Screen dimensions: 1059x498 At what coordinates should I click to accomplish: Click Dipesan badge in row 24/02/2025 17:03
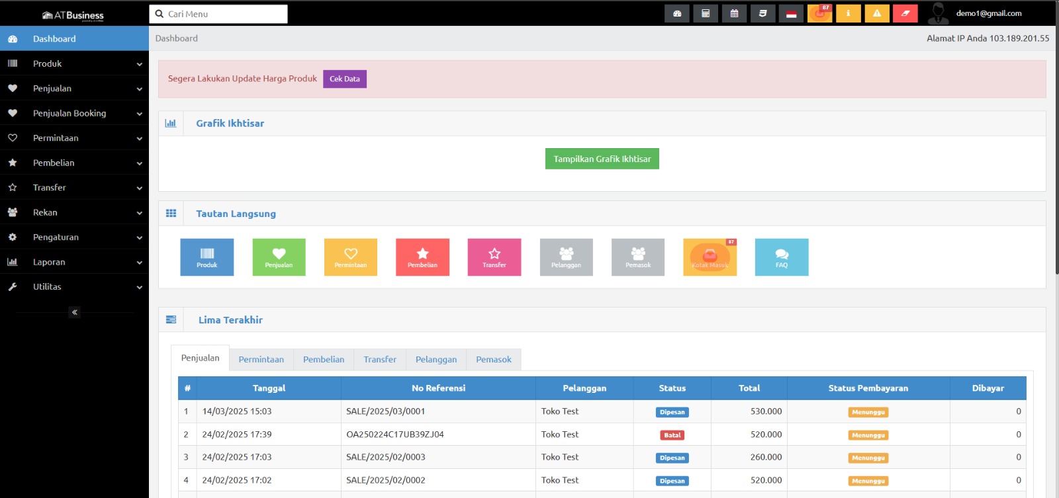[x=672, y=458]
